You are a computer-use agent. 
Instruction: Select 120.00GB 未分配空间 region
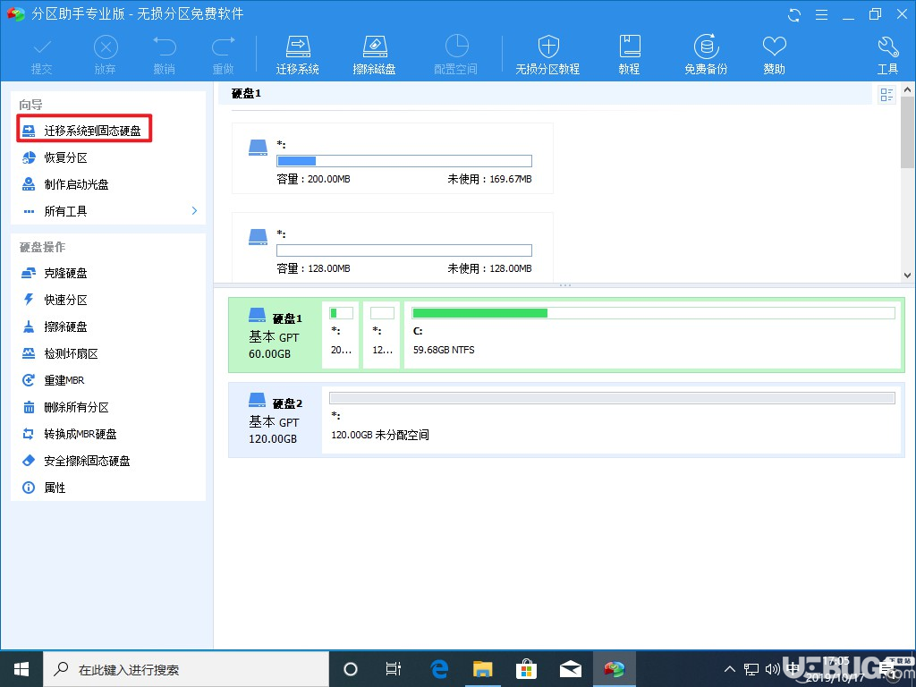tap(612, 420)
